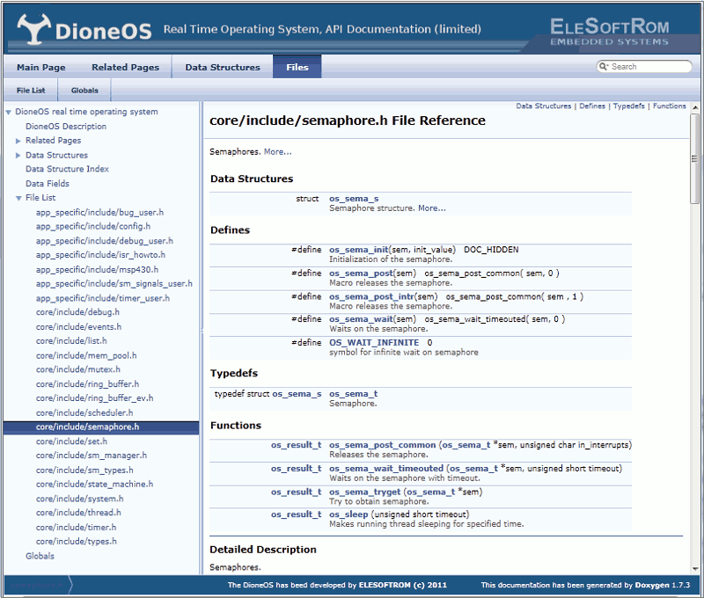Open the Main Page tab
This screenshot has height=598, width=704.
tap(40, 68)
